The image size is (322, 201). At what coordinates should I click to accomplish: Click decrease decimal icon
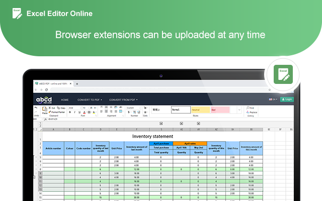coord(134,112)
